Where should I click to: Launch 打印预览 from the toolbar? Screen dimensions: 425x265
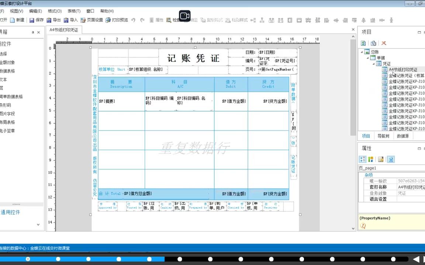(116, 20)
